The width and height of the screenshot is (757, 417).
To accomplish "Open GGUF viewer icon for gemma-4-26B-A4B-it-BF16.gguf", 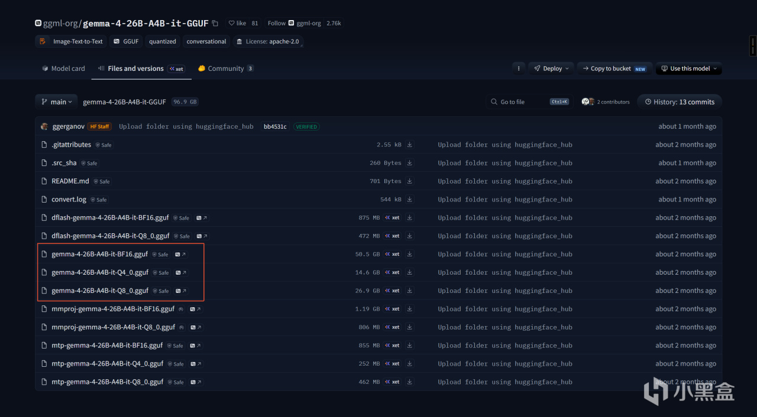I will pos(180,255).
